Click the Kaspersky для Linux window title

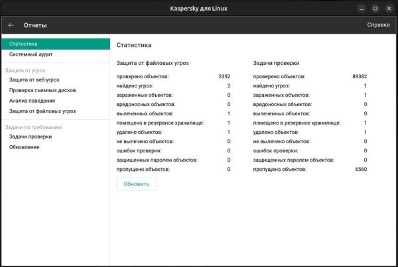(199, 9)
